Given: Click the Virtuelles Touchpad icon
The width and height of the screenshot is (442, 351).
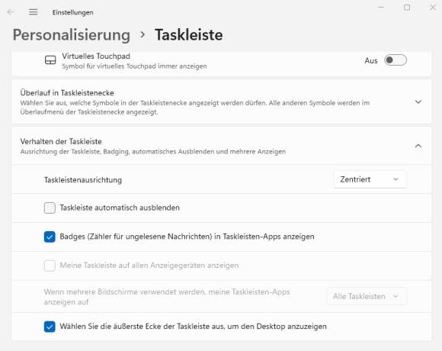Looking at the screenshot, I should [50, 60].
